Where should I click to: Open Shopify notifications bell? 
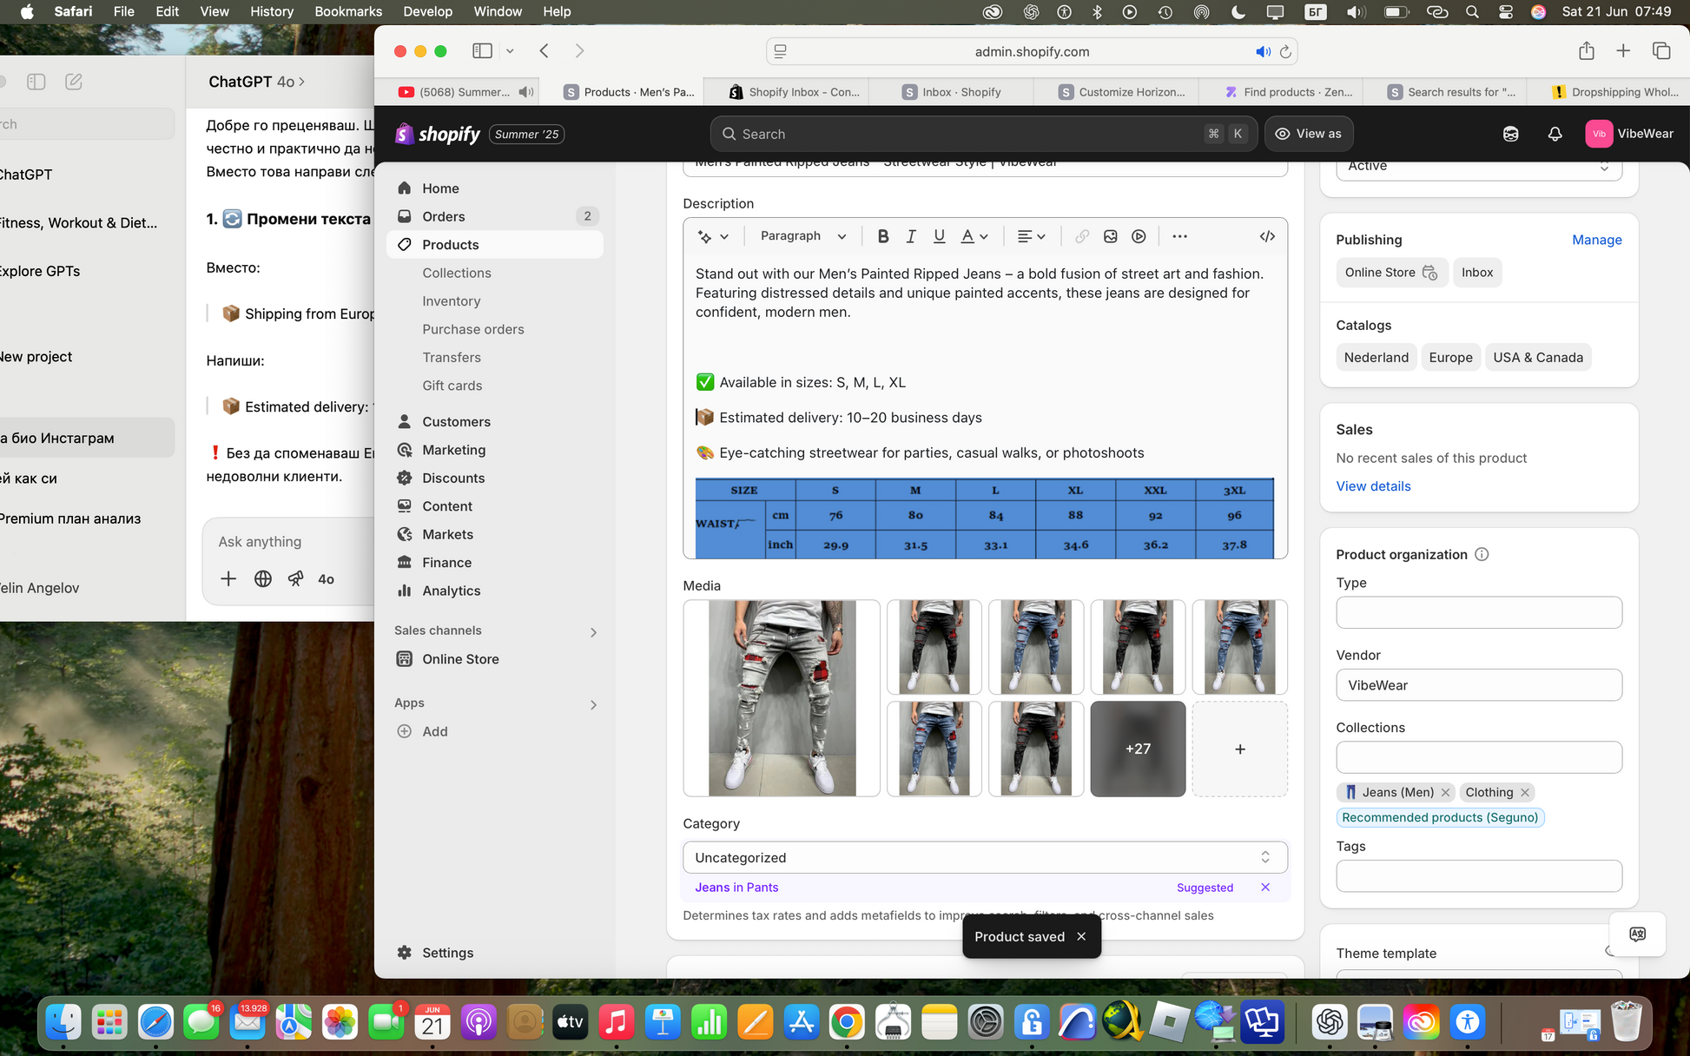click(1555, 134)
